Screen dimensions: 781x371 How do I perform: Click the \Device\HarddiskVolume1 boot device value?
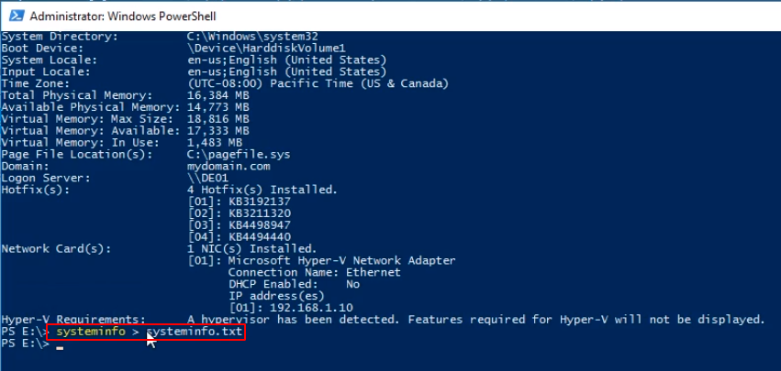266,49
